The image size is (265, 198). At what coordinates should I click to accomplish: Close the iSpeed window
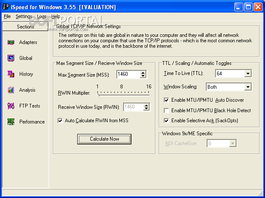pos(258,7)
